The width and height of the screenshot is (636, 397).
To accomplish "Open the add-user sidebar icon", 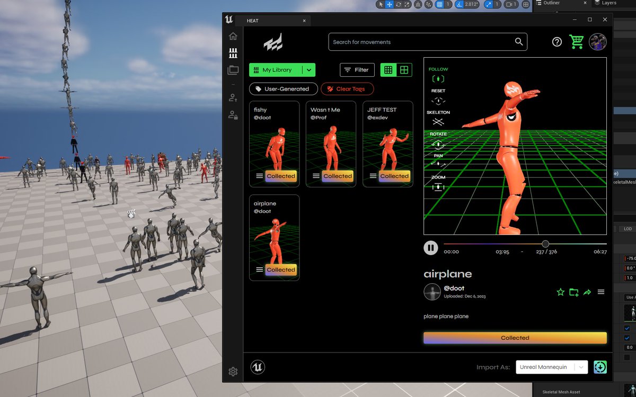I will [233, 97].
